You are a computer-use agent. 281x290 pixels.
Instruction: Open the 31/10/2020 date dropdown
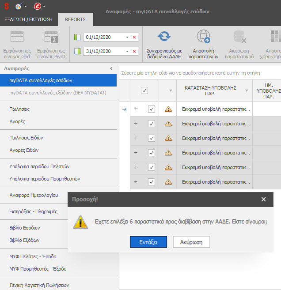(x=127, y=51)
